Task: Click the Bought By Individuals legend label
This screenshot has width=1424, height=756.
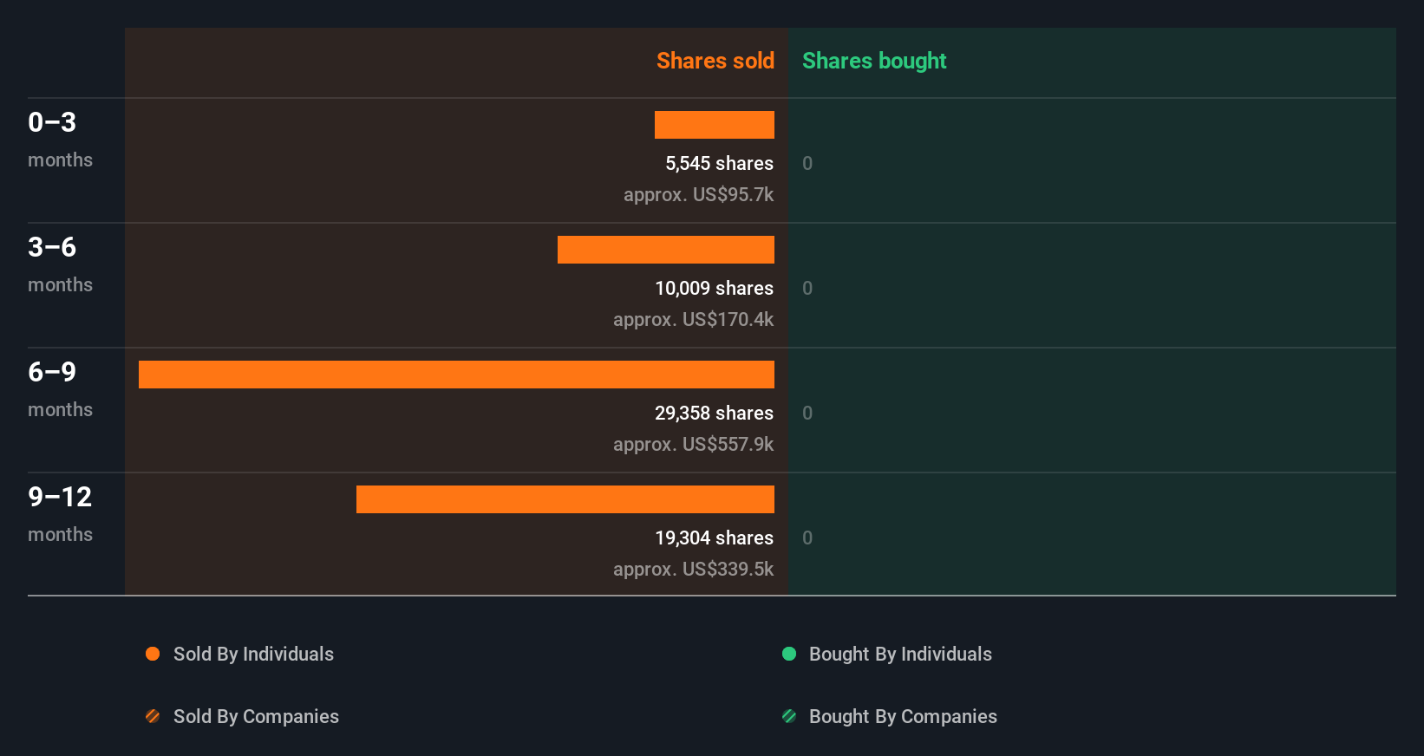Action: point(900,654)
